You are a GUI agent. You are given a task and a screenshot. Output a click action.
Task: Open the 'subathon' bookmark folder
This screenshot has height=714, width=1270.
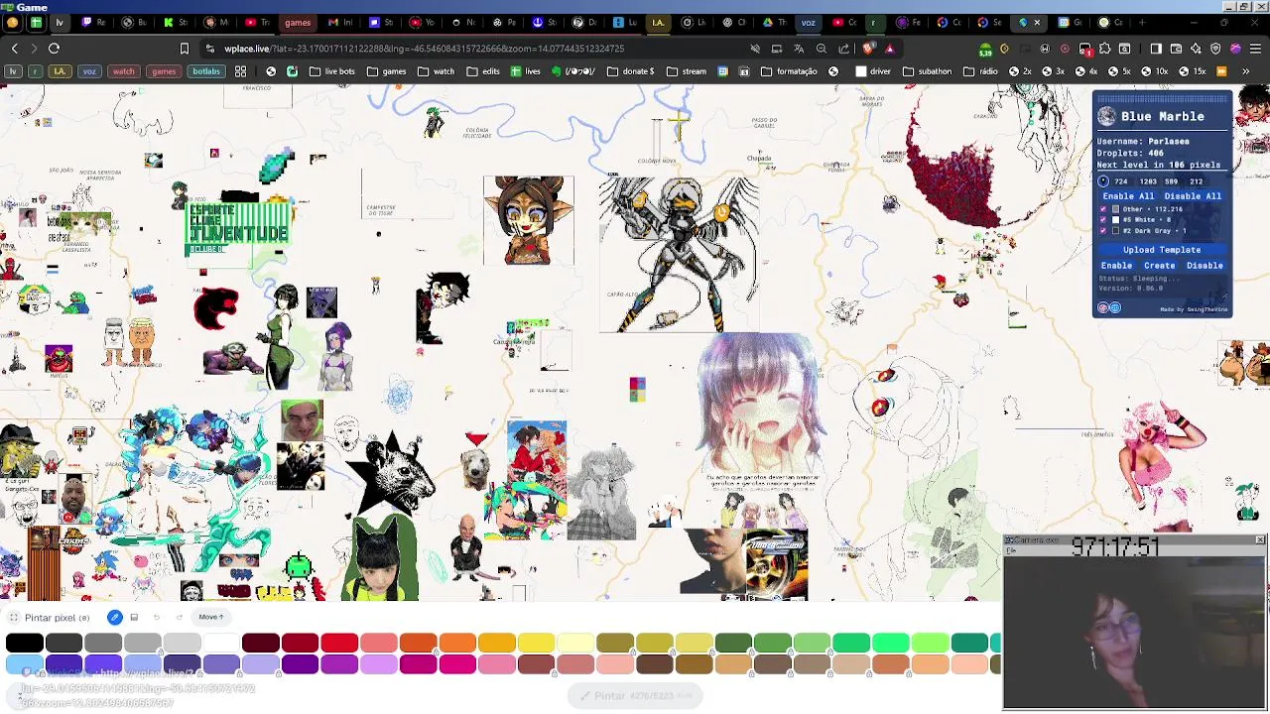(927, 71)
